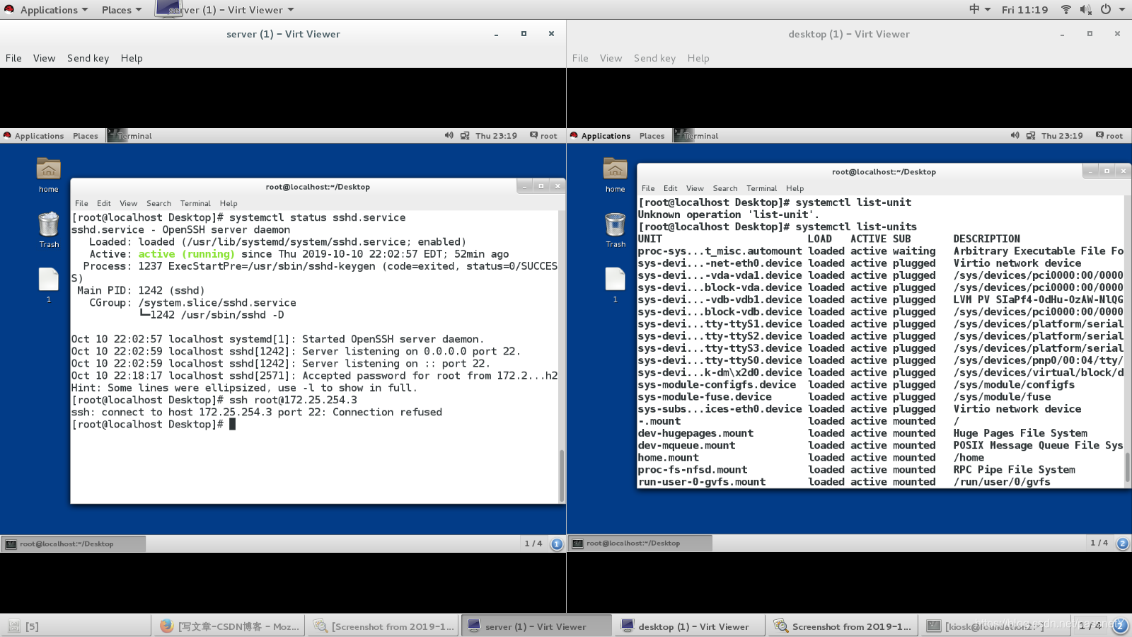The image size is (1132, 637).
Task: Click the red hat Applications icon in host bar
Action: pos(9,9)
